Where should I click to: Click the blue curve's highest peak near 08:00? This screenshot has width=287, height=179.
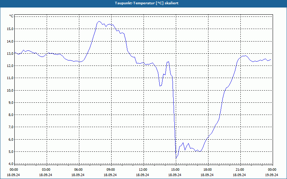pyautogui.click(x=99, y=21)
